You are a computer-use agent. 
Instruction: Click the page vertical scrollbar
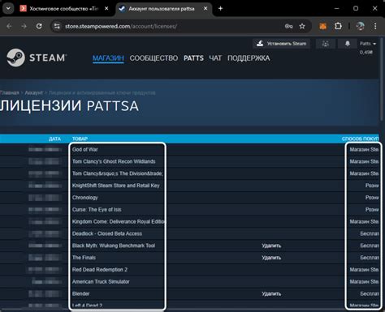[x=382, y=79]
